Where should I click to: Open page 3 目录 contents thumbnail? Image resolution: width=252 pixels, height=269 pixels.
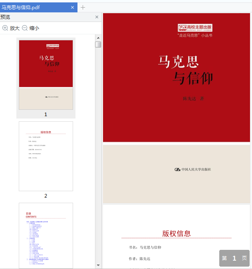click(46, 235)
